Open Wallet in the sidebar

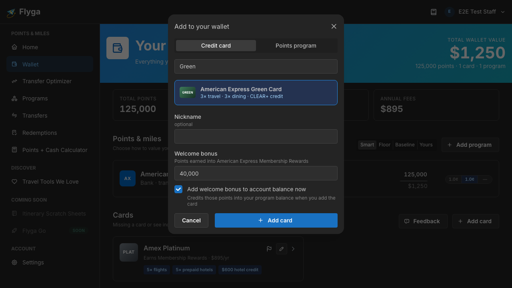[50, 64]
